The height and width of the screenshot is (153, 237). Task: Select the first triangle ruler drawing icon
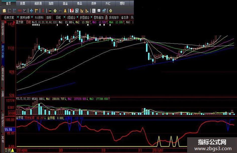pyautogui.click(x=82, y=11)
